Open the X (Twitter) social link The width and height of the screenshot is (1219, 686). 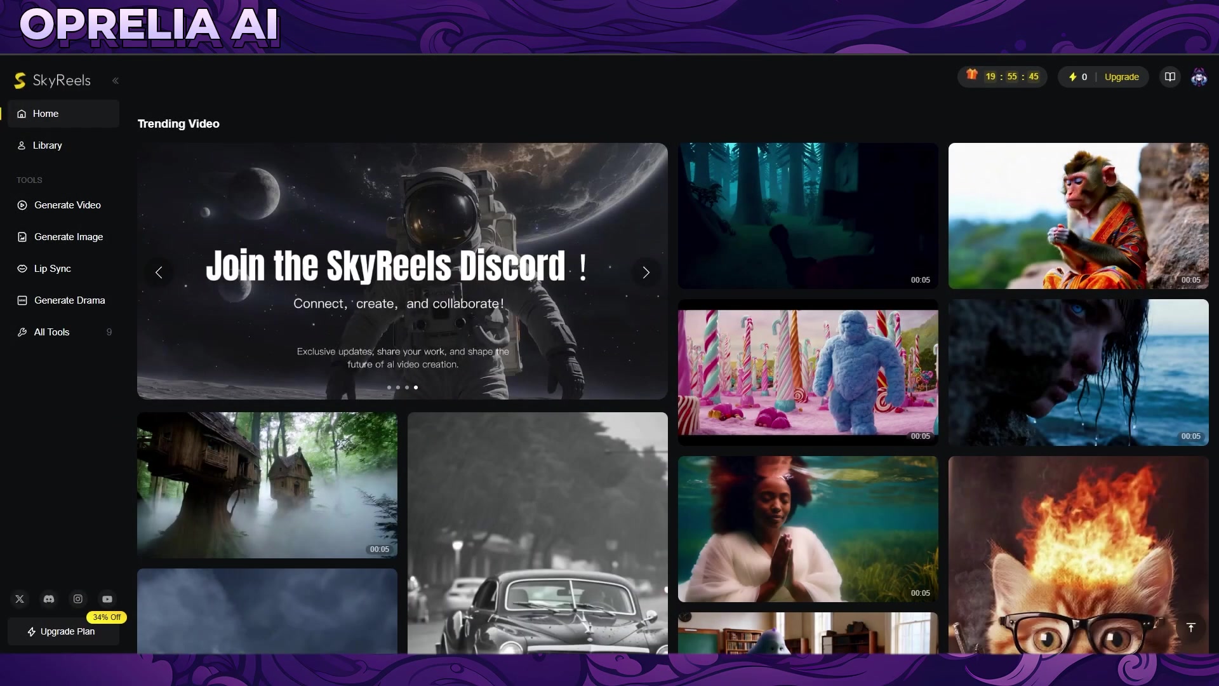[20, 599]
